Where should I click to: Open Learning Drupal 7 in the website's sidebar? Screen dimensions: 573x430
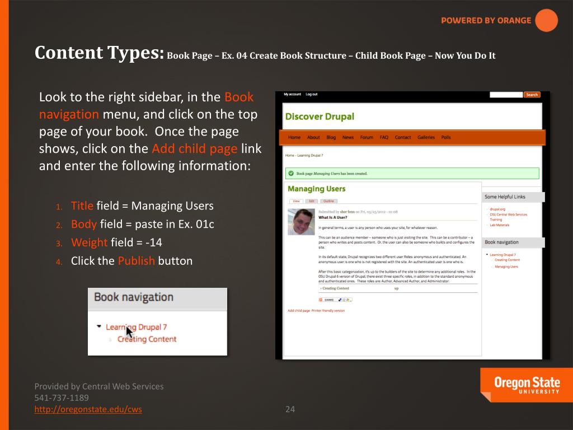click(502, 255)
